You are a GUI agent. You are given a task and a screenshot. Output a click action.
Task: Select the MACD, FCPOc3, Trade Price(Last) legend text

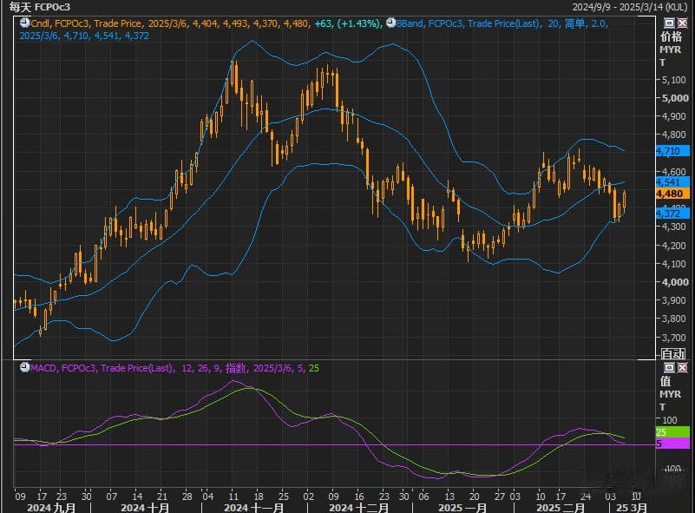pos(102,368)
